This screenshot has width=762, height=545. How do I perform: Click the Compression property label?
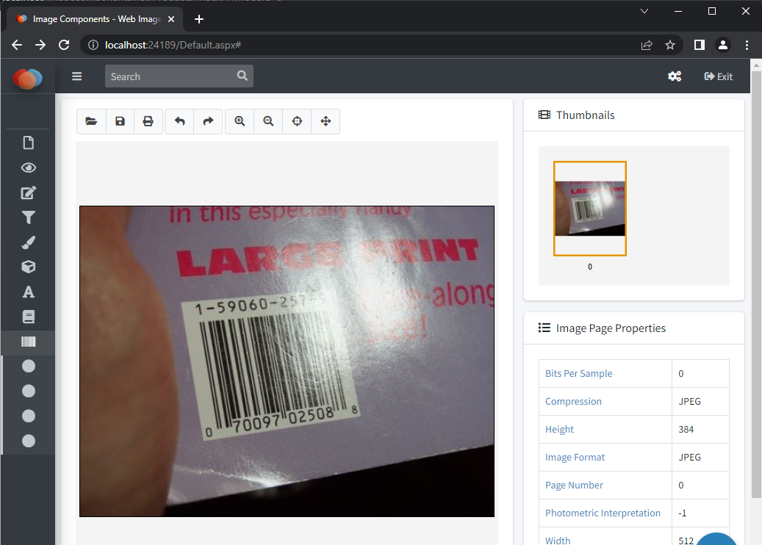pyautogui.click(x=573, y=401)
